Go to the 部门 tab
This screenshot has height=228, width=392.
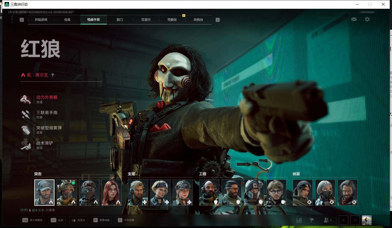click(120, 20)
